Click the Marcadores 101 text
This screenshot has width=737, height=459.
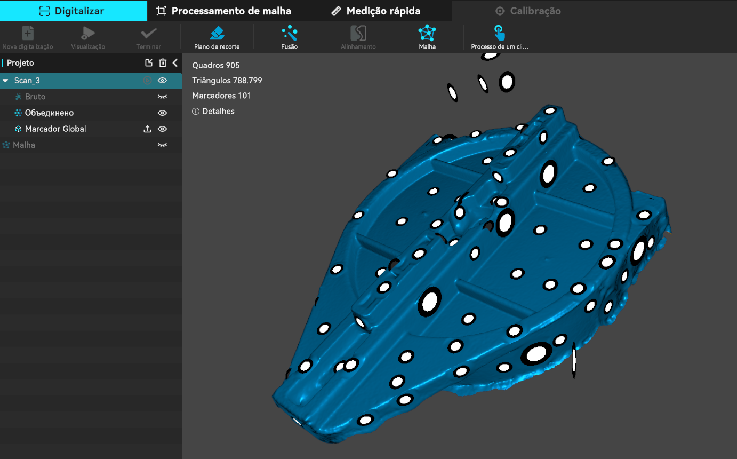[221, 96]
